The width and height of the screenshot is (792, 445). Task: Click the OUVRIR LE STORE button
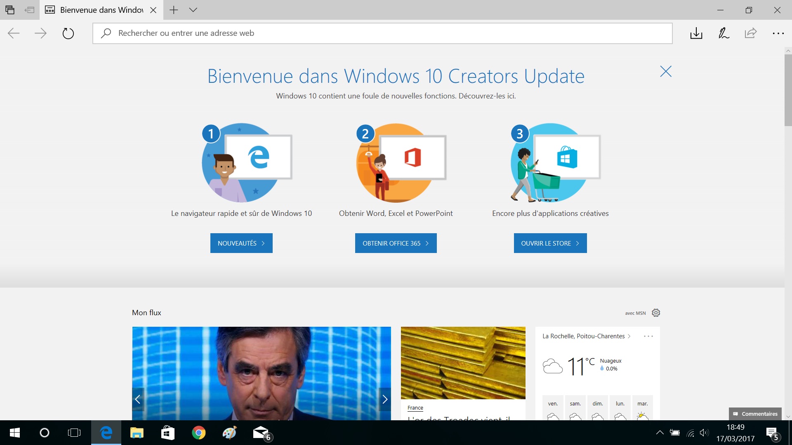tap(550, 243)
